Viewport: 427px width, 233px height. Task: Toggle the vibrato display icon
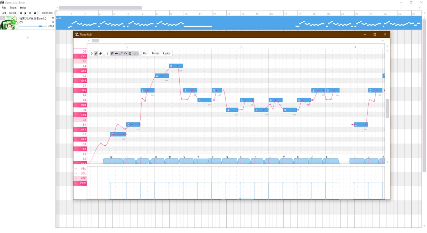click(x=117, y=53)
